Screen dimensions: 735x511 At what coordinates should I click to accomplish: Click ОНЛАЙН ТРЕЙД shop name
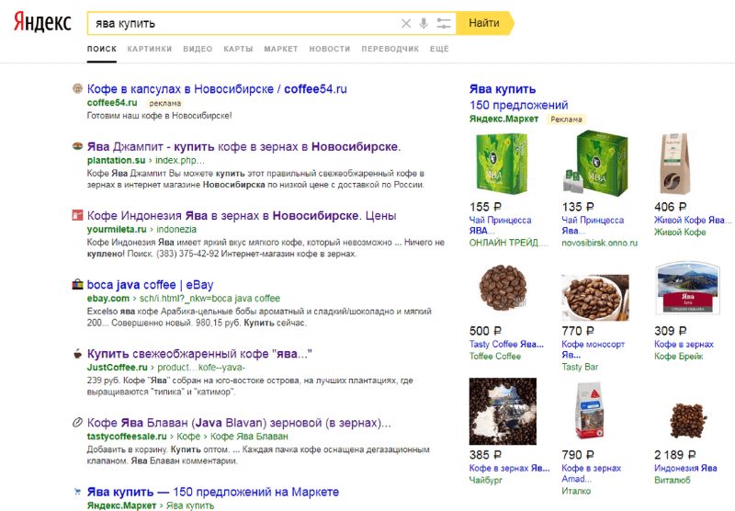point(509,243)
